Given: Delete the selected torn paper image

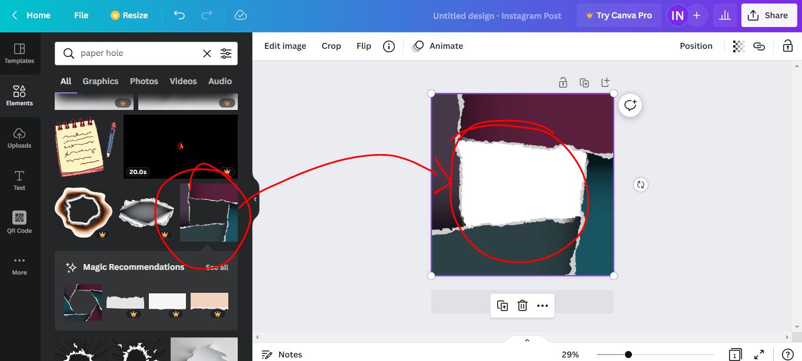Looking at the screenshot, I should [x=522, y=305].
